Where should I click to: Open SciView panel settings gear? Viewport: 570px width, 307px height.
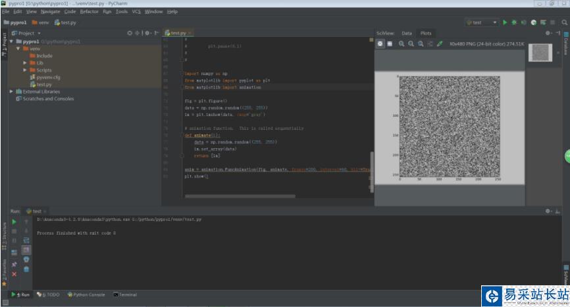click(x=548, y=33)
